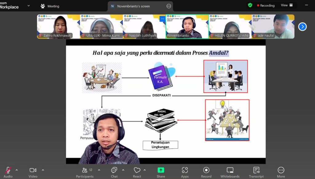The width and height of the screenshot is (315, 179).
Task: Click the green Share screen button
Action: tap(161, 172)
